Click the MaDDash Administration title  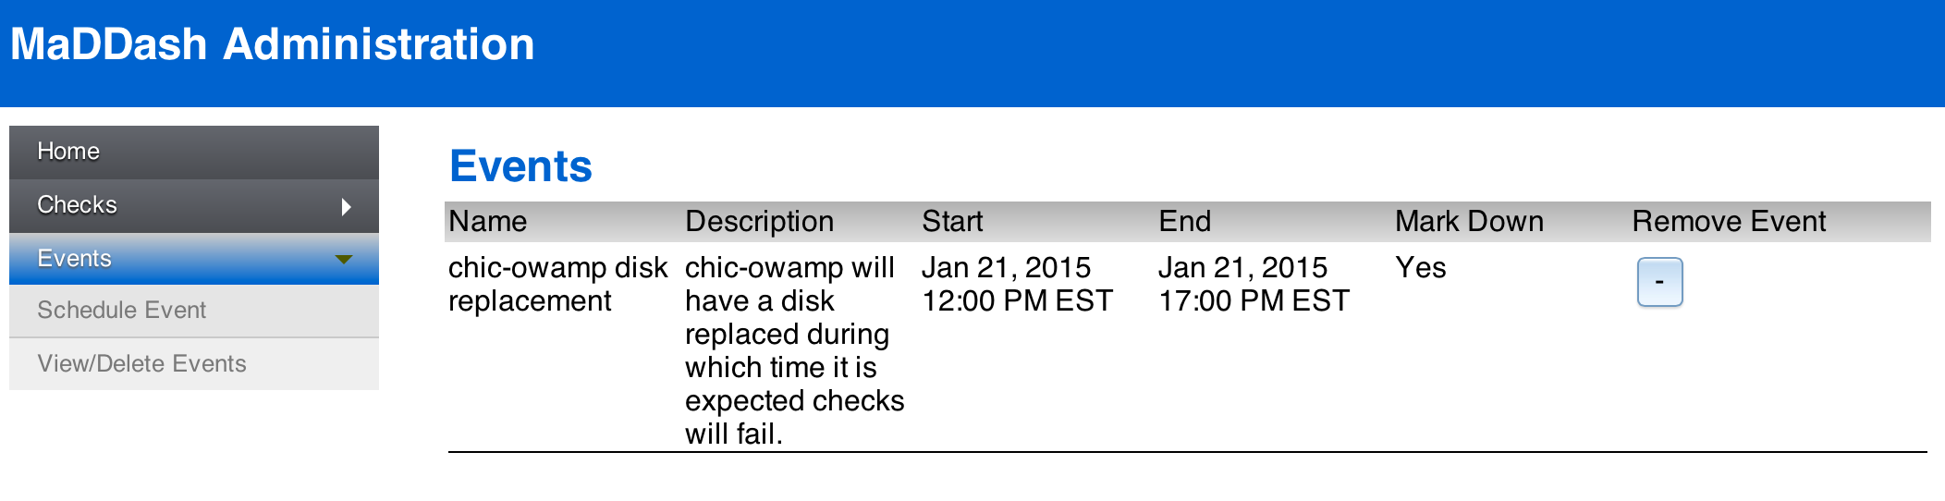point(273,44)
